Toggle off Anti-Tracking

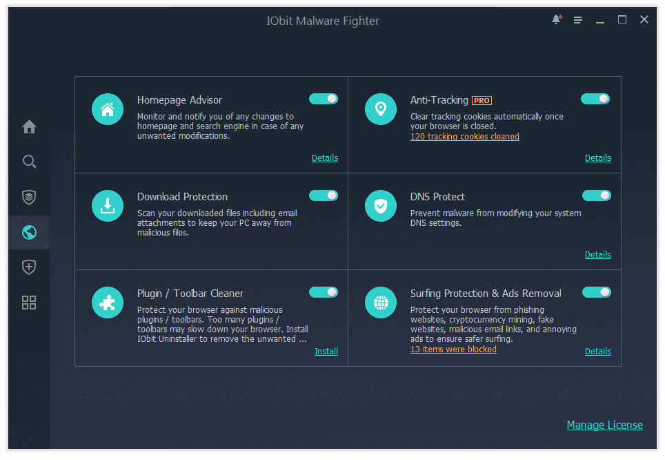pos(595,99)
